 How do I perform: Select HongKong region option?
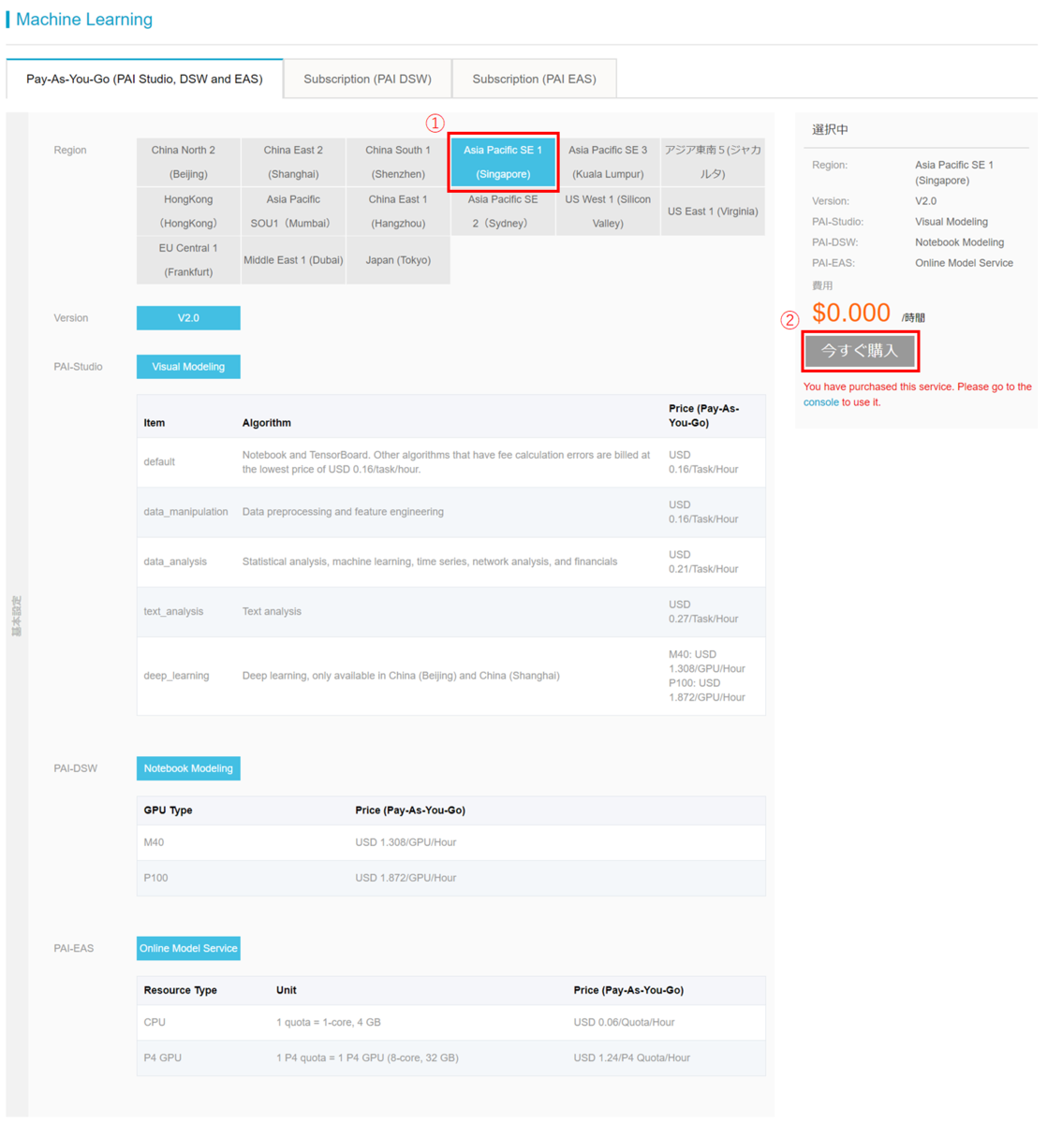click(188, 211)
